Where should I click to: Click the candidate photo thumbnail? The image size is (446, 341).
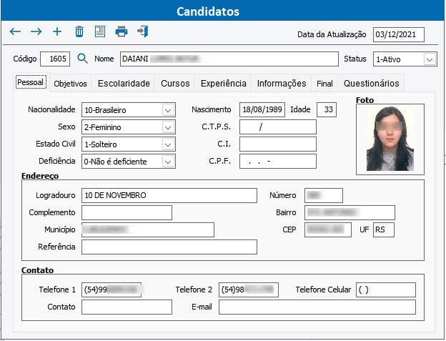click(x=390, y=139)
